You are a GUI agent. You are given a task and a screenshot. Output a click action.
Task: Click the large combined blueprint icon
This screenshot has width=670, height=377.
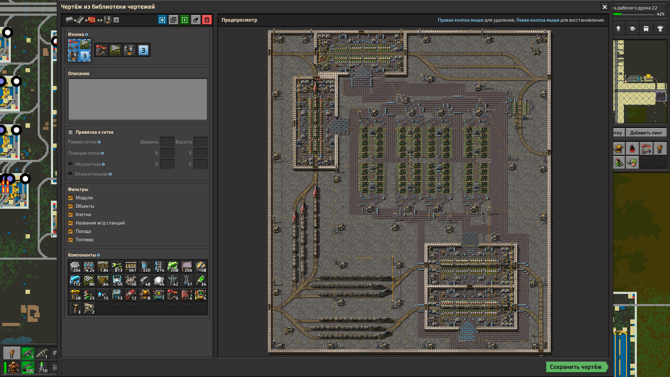pyautogui.click(x=79, y=50)
